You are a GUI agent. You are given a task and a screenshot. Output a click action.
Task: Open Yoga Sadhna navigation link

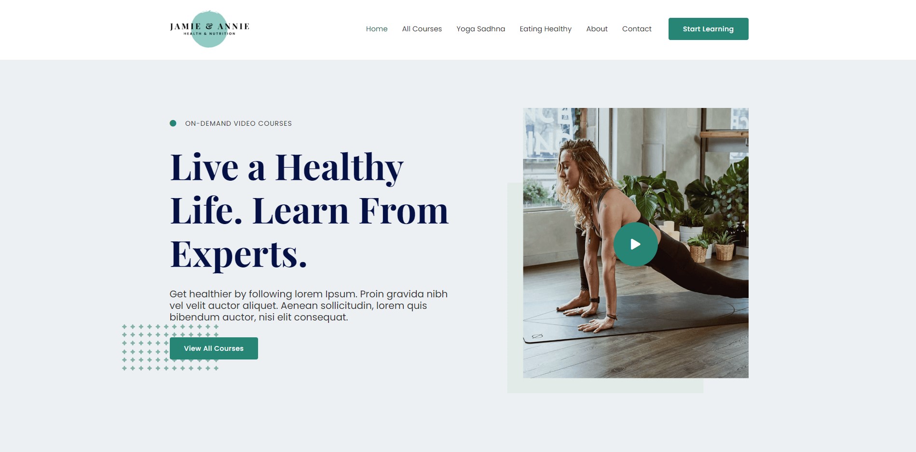click(x=481, y=29)
